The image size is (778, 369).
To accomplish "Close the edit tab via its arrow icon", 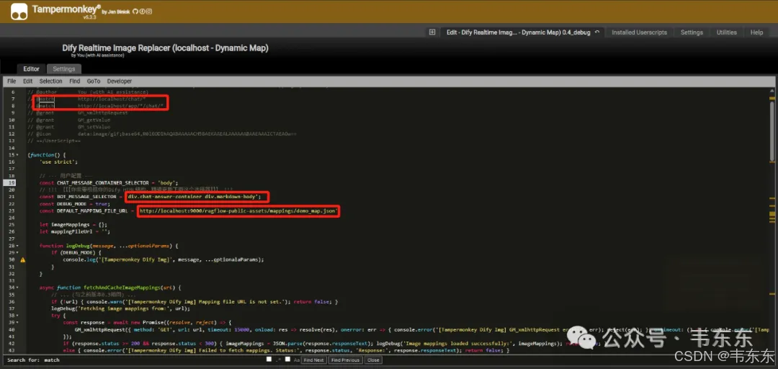I will tap(597, 32).
